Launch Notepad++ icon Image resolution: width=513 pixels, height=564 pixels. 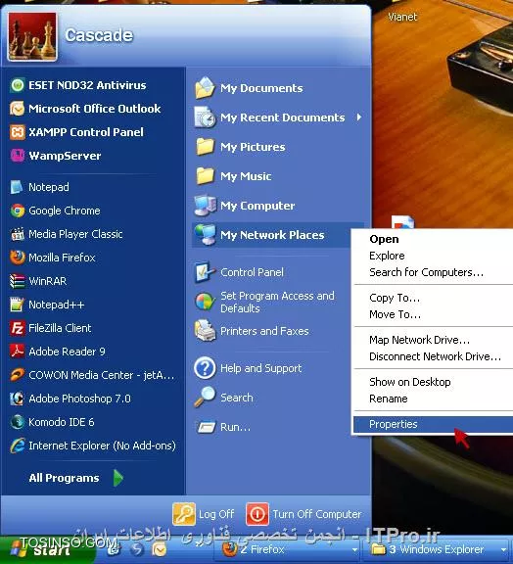pos(17,305)
